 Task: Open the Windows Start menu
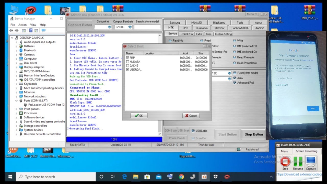(x=10, y=177)
